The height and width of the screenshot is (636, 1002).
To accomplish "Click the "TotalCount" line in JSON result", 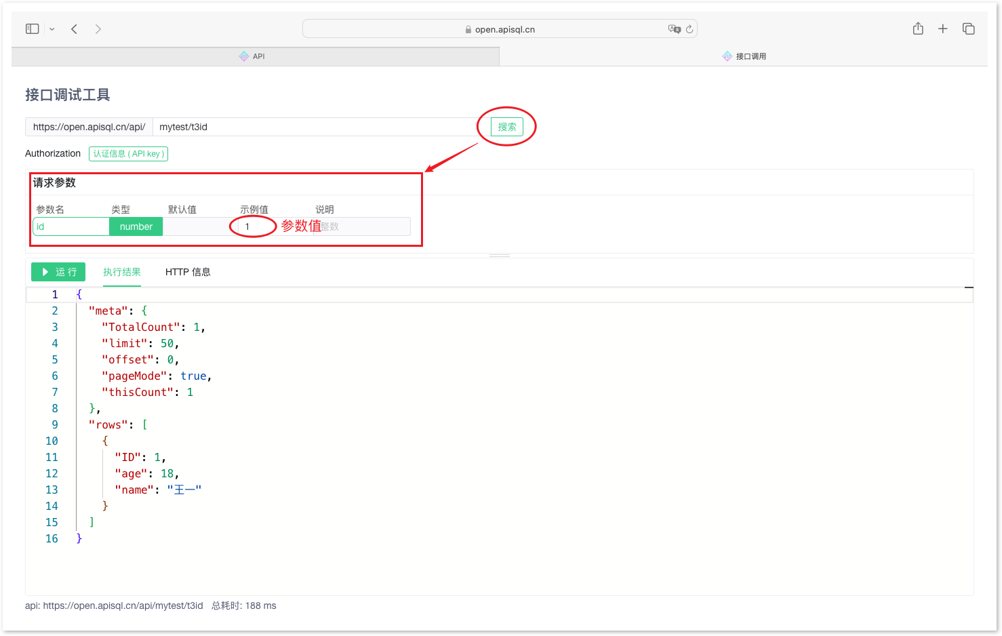I will click(153, 327).
